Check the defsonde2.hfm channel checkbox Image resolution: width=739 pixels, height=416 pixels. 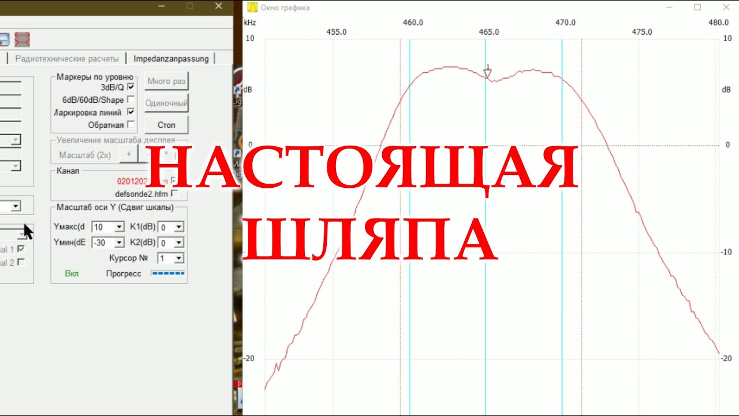click(x=174, y=194)
